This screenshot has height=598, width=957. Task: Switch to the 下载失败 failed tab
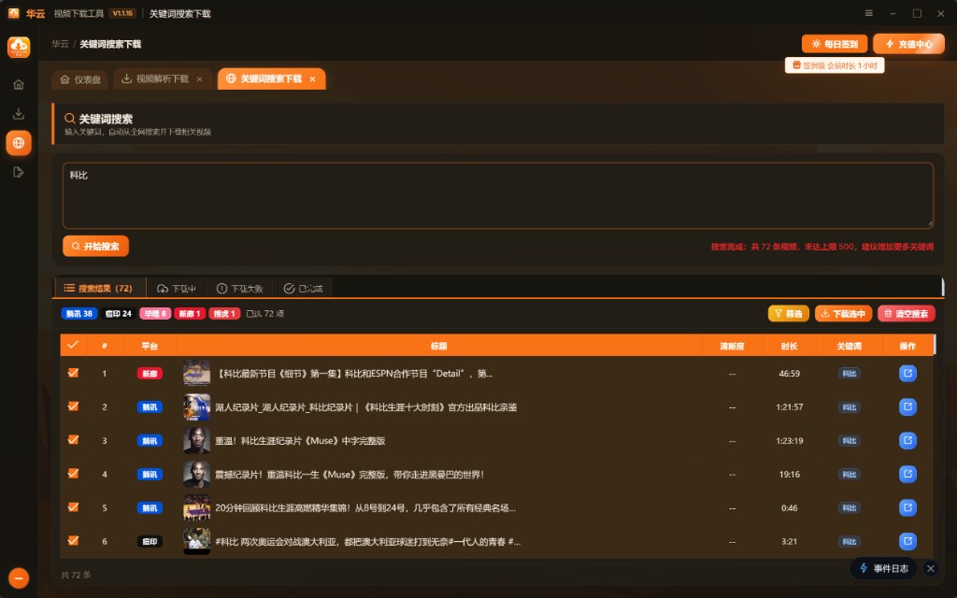coord(239,288)
